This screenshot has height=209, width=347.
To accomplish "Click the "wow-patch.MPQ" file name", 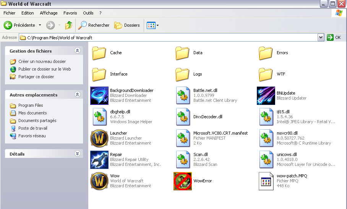I will [292, 176].
